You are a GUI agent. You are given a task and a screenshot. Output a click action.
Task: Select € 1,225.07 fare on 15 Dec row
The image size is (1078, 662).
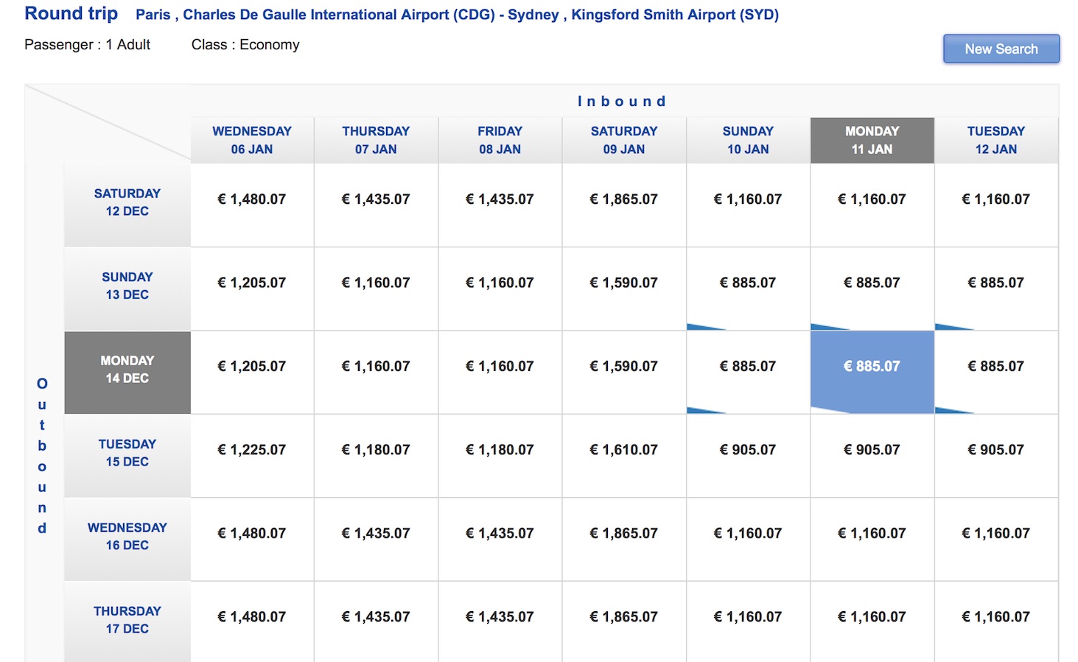click(252, 456)
